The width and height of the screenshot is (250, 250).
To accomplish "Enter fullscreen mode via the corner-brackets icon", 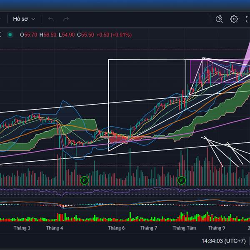I will pos(247,19).
